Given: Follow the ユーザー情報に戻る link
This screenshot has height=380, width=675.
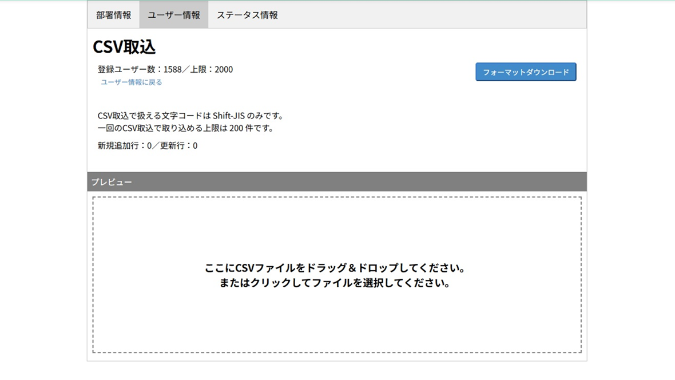Looking at the screenshot, I should tap(132, 82).
